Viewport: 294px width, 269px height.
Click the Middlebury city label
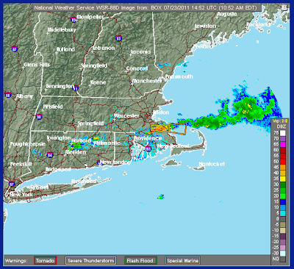62,29
